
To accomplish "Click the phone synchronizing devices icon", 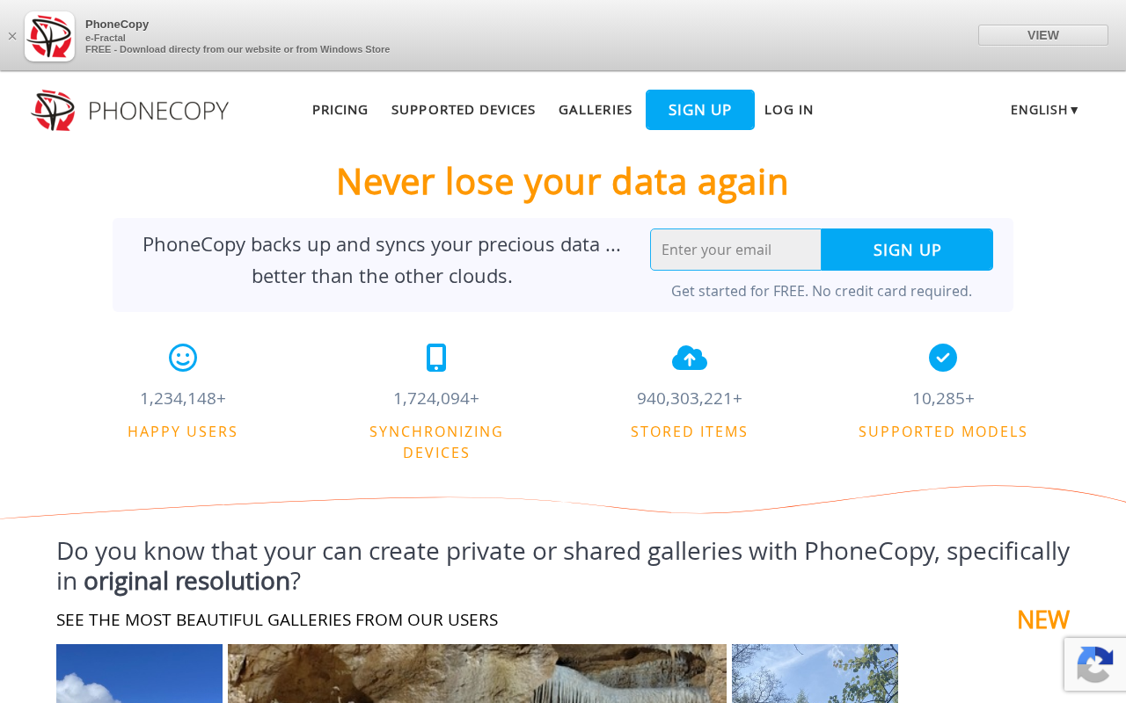I will [x=436, y=358].
